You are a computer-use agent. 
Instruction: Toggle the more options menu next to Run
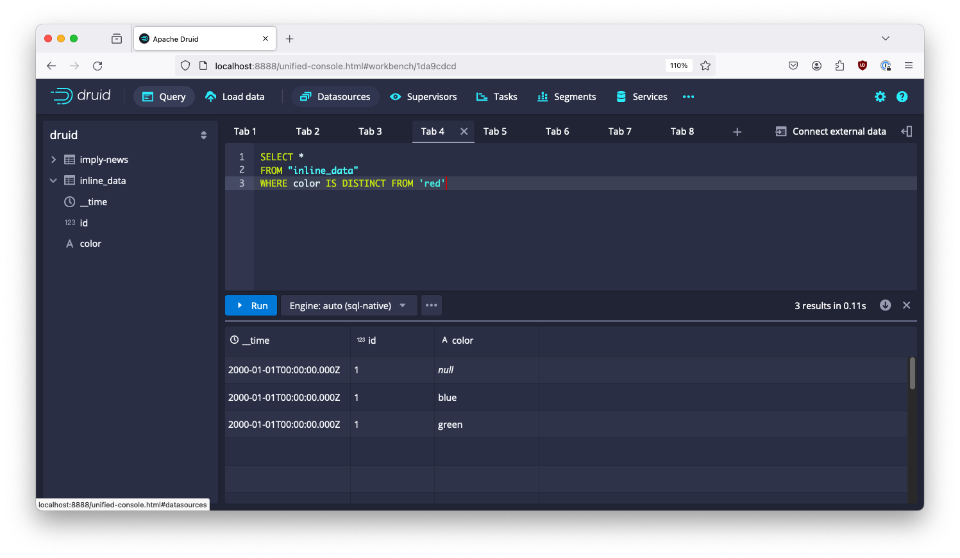(431, 305)
